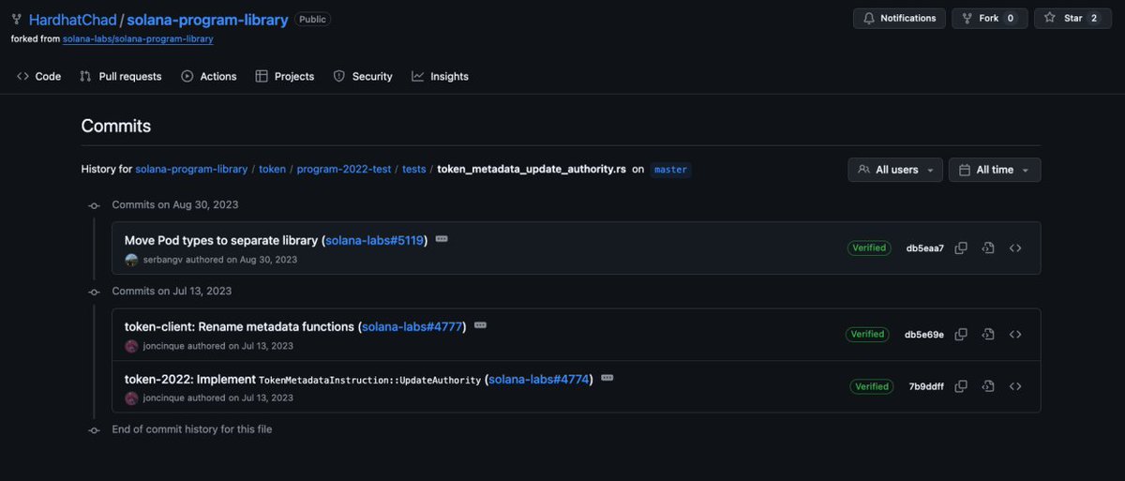This screenshot has height=481, width=1125.
Task: Click joncinque avatar on UpdateAuthority commit
Action: tap(131, 398)
